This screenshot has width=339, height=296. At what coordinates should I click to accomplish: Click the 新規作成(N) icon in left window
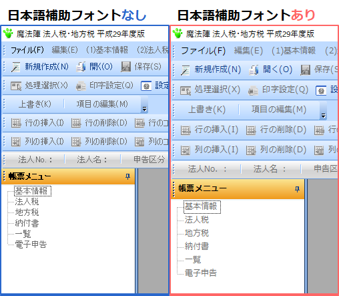point(16,67)
